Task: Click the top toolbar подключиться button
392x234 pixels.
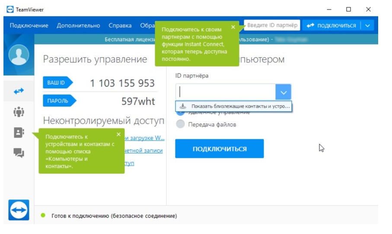Action: [x=331, y=26]
